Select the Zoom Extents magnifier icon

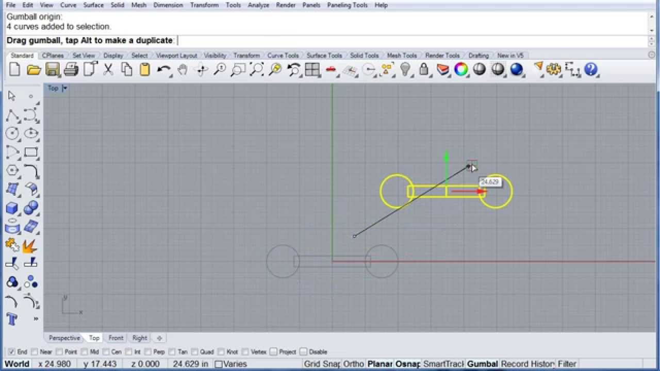(x=256, y=69)
